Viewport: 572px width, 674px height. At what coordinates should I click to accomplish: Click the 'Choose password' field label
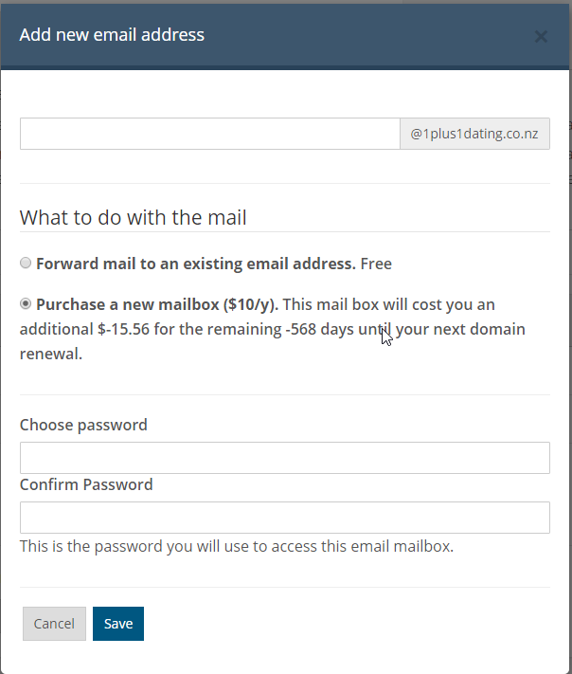click(83, 425)
